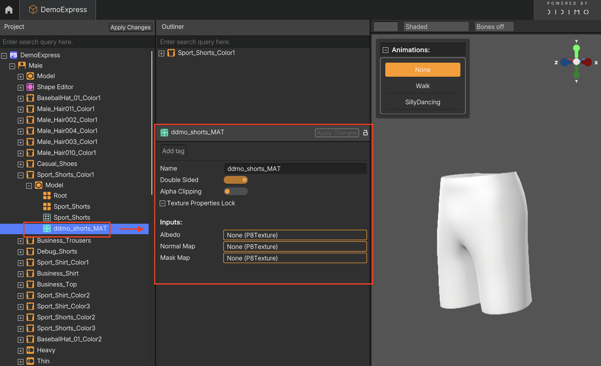Select the Business_Top tree item
601x366 pixels.
(57, 284)
